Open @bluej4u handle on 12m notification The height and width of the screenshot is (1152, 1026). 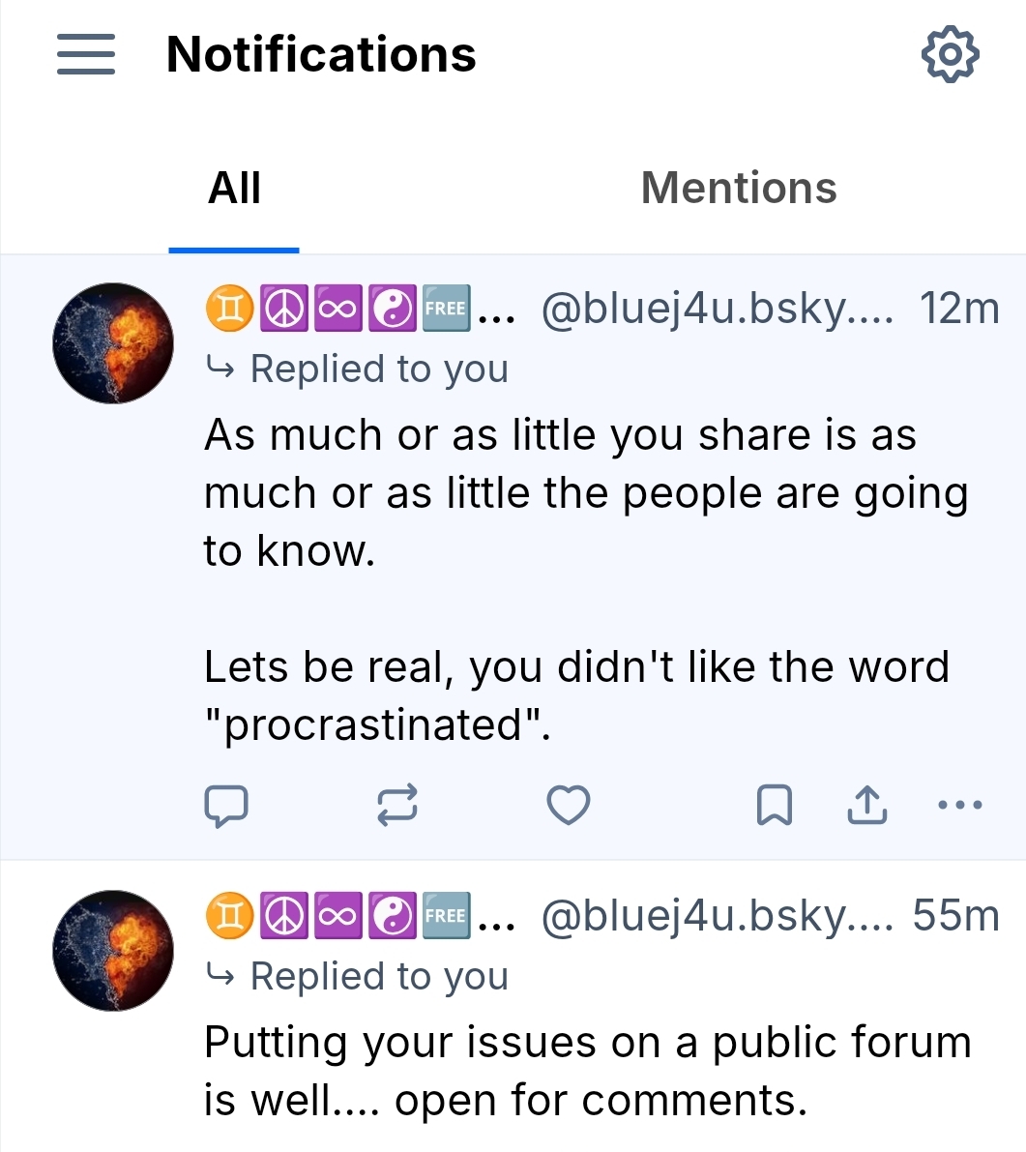tap(717, 310)
